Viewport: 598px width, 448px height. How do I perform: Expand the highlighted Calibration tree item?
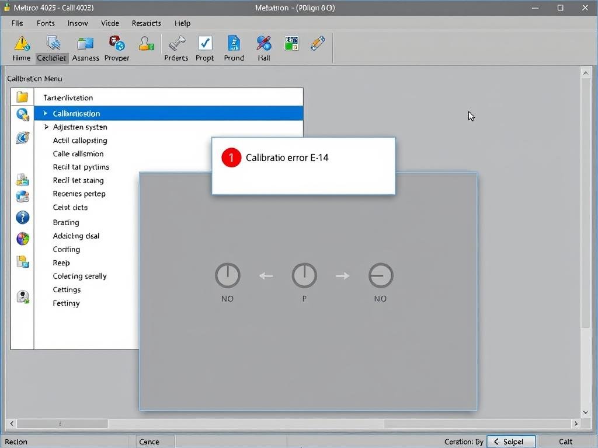pyautogui.click(x=46, y=113)
